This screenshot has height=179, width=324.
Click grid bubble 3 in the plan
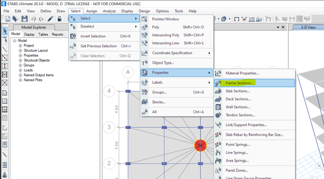pyautogui.click(x=109, y=127)
